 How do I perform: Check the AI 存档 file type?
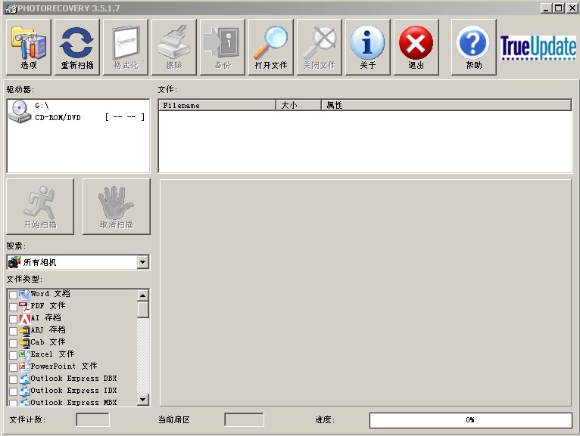tap(13, 319)
